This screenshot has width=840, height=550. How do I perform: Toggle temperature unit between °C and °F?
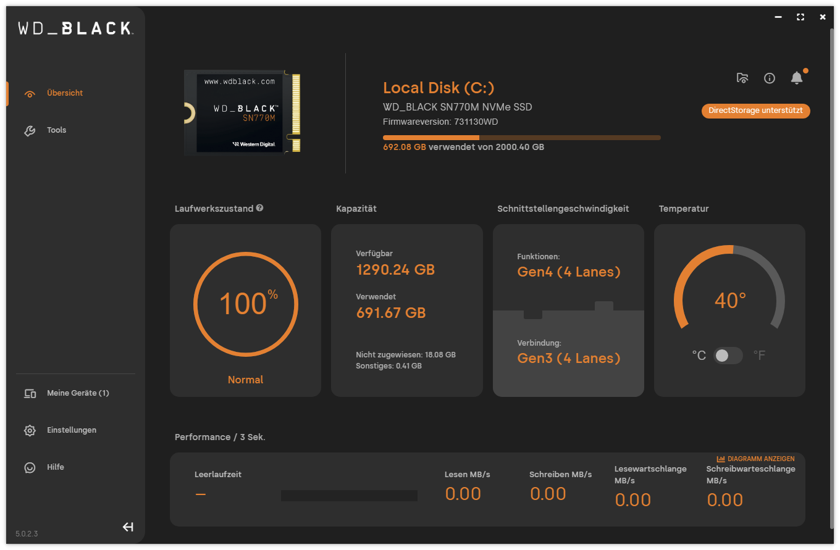click(x=728, y=356)
